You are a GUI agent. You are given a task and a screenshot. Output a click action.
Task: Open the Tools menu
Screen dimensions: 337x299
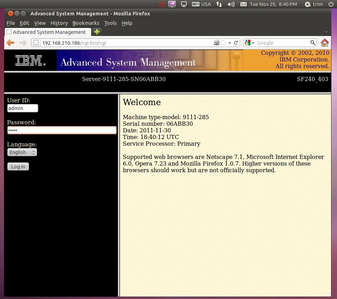tap(110, 23)
